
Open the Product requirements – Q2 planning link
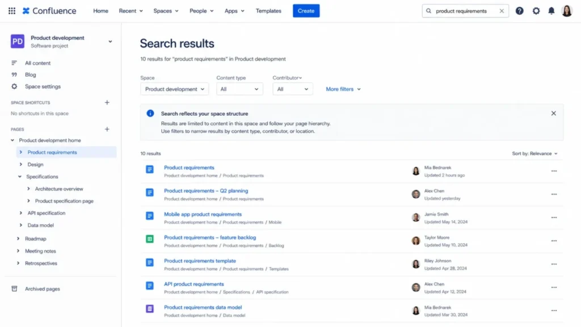click(x=206, y=191)
